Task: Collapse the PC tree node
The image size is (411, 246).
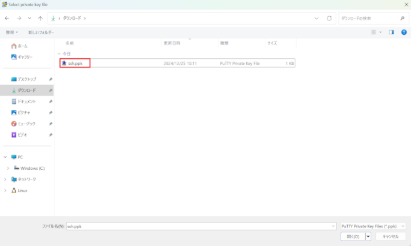Action: (x=5, y=157)
